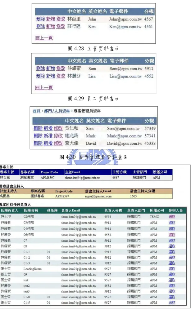Image resolution: width=191 pixels, height=310 pixels.
Task: Click extension value 45338
Action: click(150, 143)
